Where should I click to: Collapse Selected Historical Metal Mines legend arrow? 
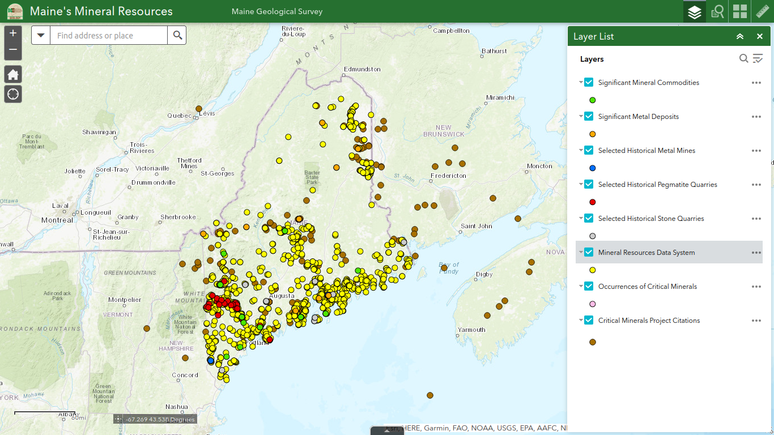(581, 150)
